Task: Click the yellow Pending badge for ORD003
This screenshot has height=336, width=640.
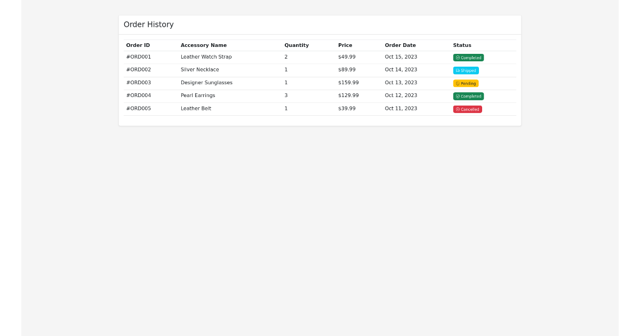Action: click(x=466, y=83)
